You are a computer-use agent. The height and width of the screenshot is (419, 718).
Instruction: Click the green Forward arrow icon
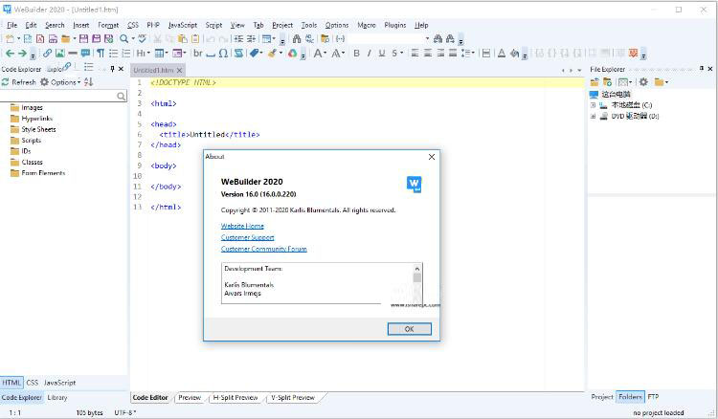click(22, 53)
